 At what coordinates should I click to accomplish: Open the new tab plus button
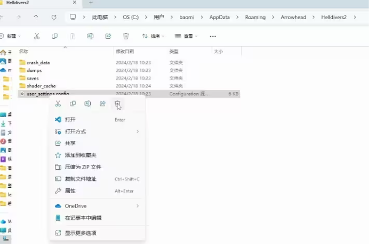point(91,3)
